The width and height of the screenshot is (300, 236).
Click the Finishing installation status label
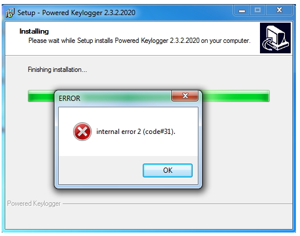click(x=57, y=70)
